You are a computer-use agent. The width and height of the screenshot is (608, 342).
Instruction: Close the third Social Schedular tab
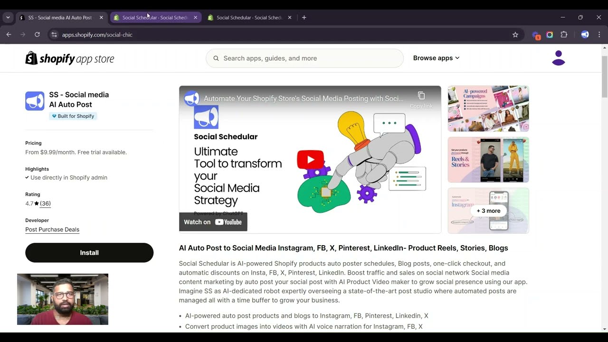[290, 18]
